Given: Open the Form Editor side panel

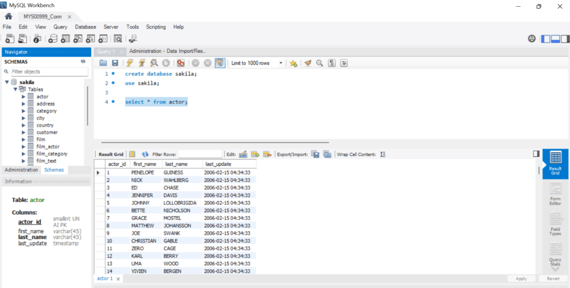Looking at the screenshot, I should [555, 194].
